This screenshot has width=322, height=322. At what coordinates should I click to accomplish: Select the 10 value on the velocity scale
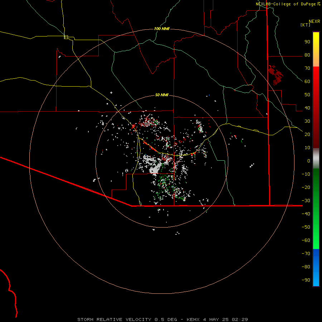point(307,148)
